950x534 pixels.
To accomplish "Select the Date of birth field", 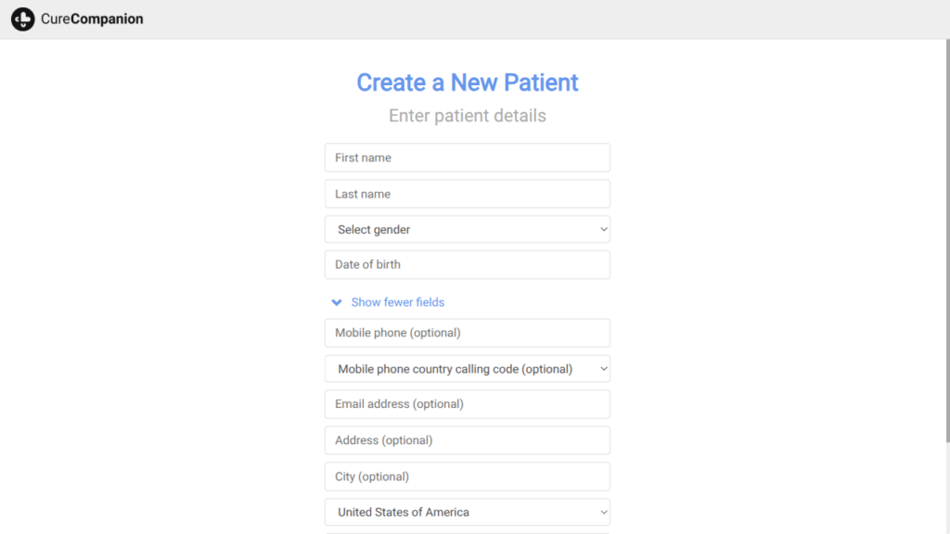I will pos(468,264).
